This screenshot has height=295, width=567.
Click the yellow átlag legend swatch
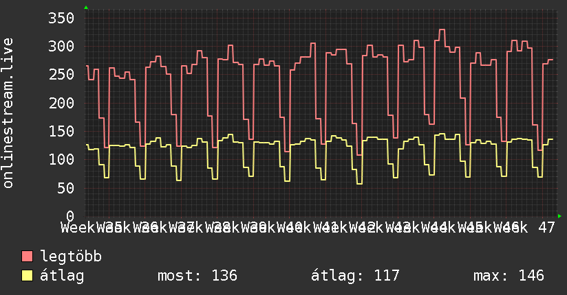27,276
